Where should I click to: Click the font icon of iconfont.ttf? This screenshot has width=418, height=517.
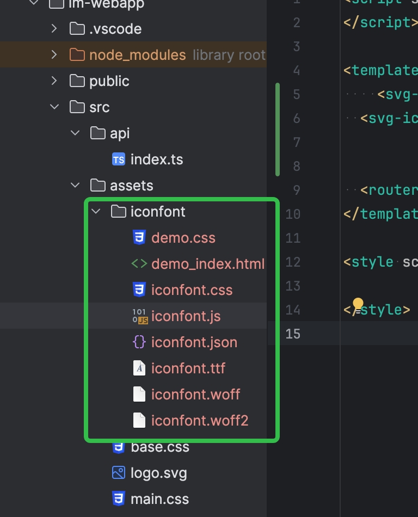click(139, 368)
